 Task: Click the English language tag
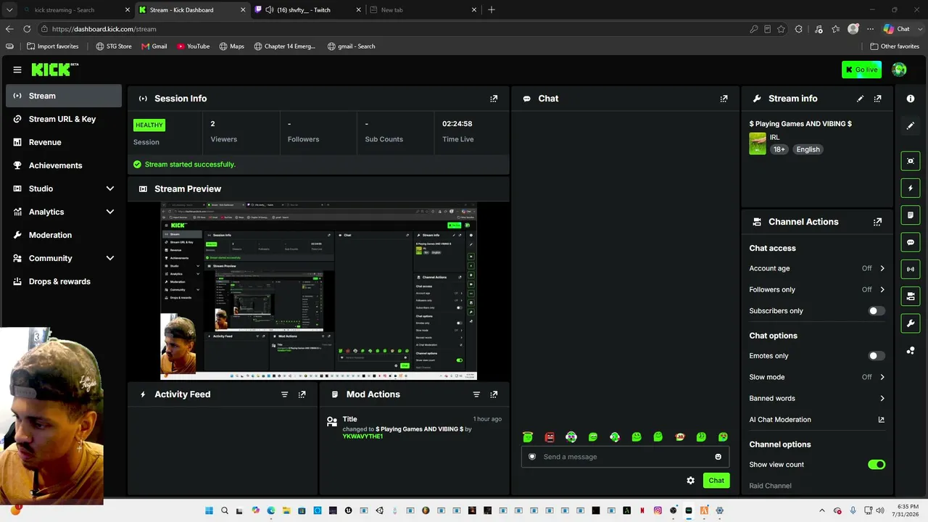tap(808, 149)
